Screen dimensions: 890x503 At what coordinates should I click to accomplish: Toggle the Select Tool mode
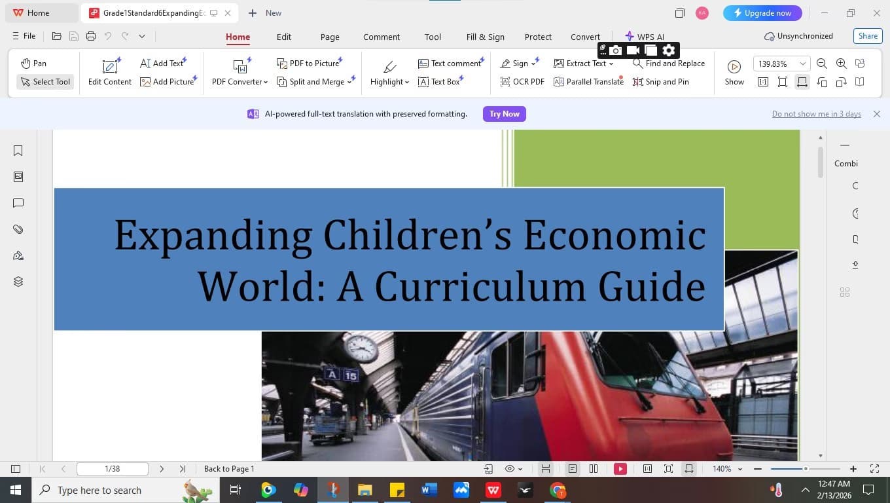[45, 82]
